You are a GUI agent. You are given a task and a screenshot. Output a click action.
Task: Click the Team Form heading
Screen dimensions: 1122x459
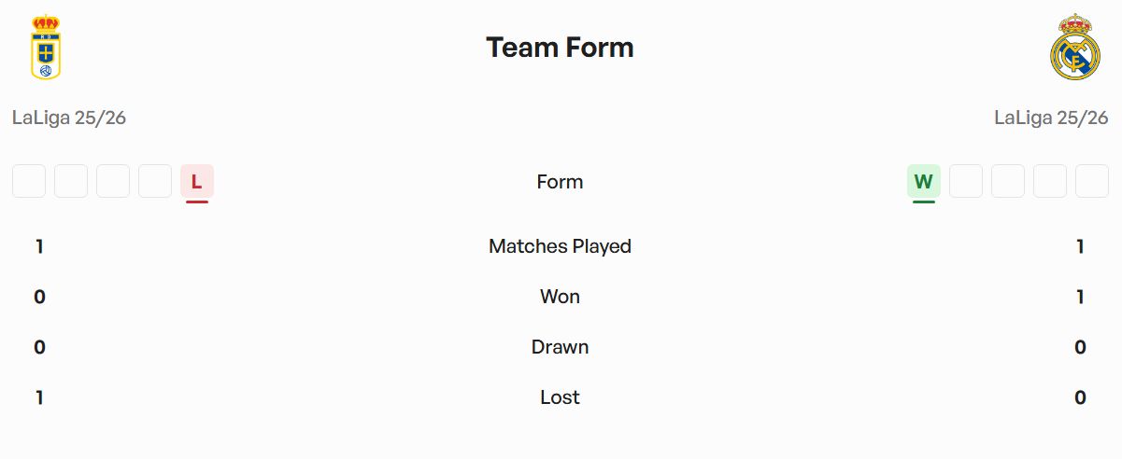560,48
